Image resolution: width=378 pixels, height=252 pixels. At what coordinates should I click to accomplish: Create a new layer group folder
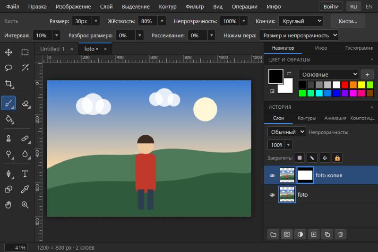coord(274,235)
